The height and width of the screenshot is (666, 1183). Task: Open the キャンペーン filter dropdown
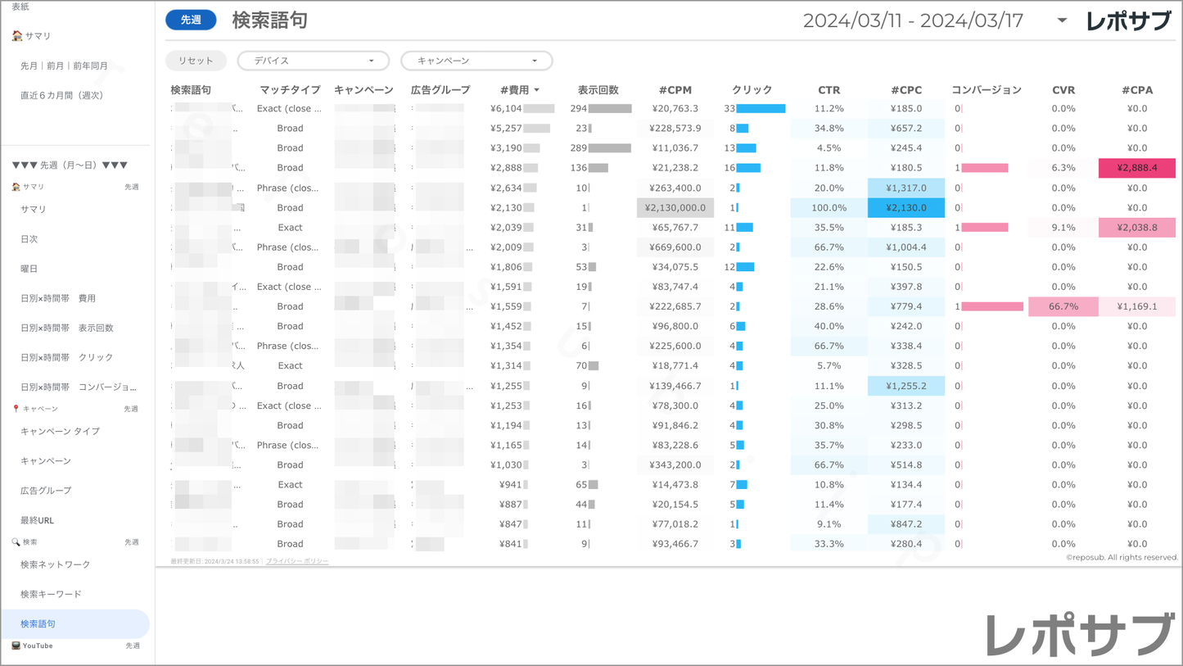pos(476,61)
